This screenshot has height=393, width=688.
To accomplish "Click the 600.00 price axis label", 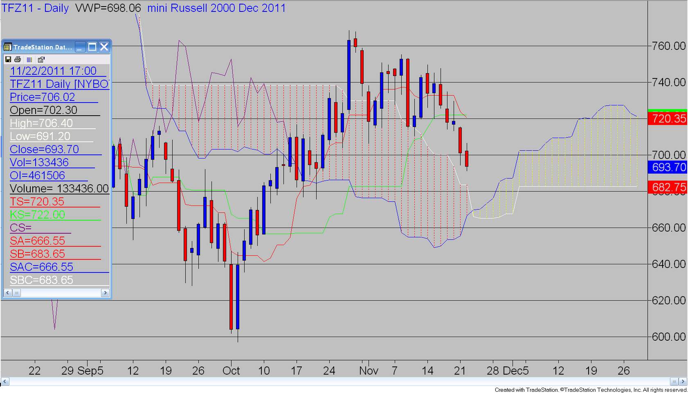I will pos(669,337).
